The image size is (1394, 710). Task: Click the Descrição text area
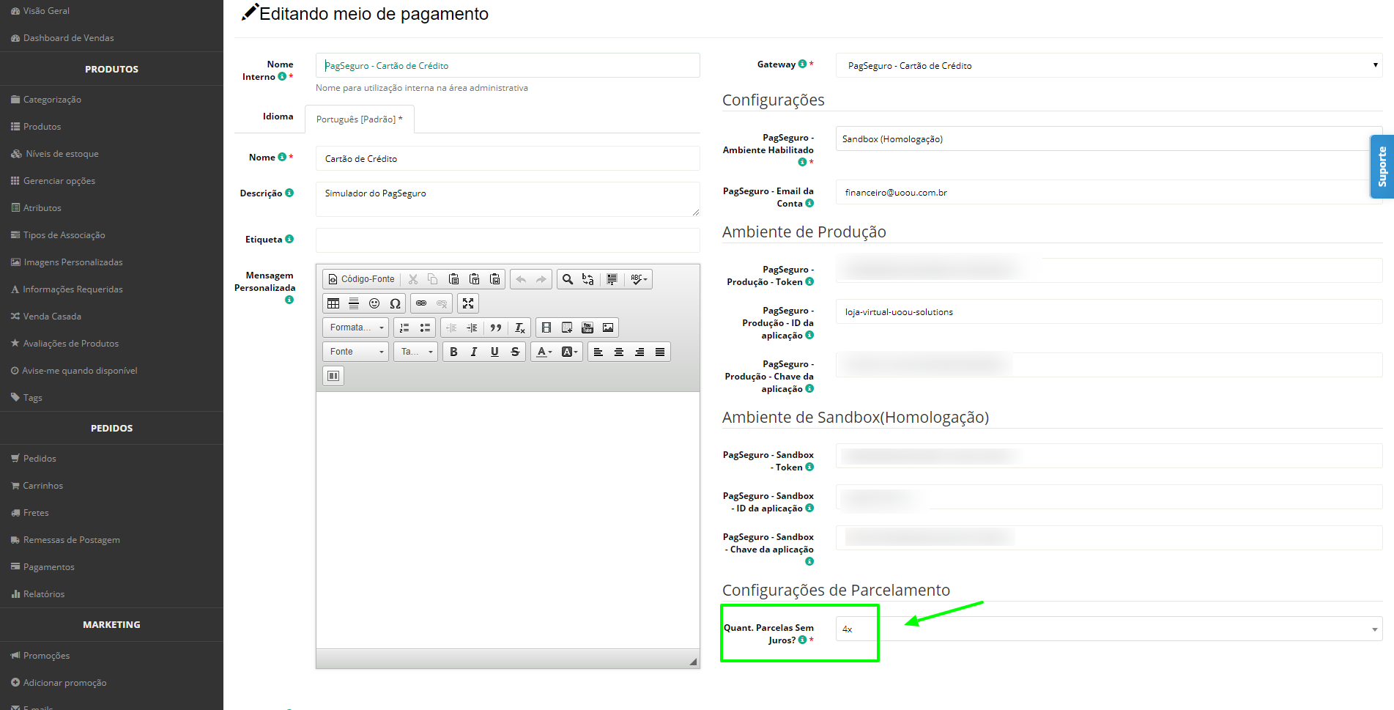coord(508,199)
